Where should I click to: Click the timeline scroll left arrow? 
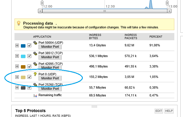[40, 11]
